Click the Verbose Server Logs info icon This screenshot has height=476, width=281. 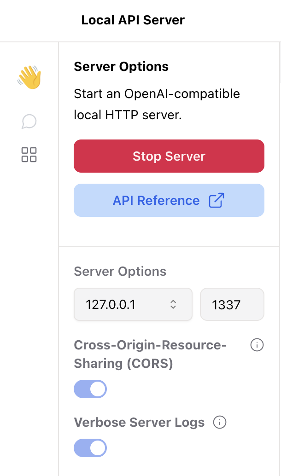tap(220, 422)
